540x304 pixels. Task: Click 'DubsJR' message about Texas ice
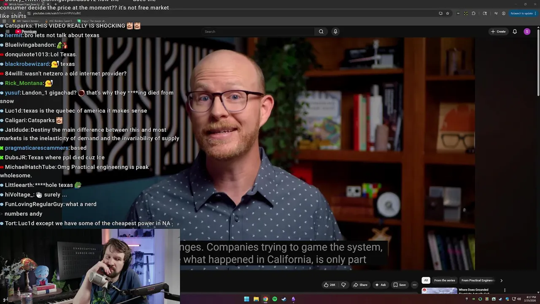[x=52, y=157]
